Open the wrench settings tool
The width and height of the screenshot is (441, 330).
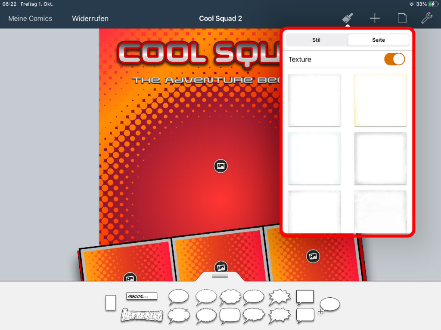[426, 18]
